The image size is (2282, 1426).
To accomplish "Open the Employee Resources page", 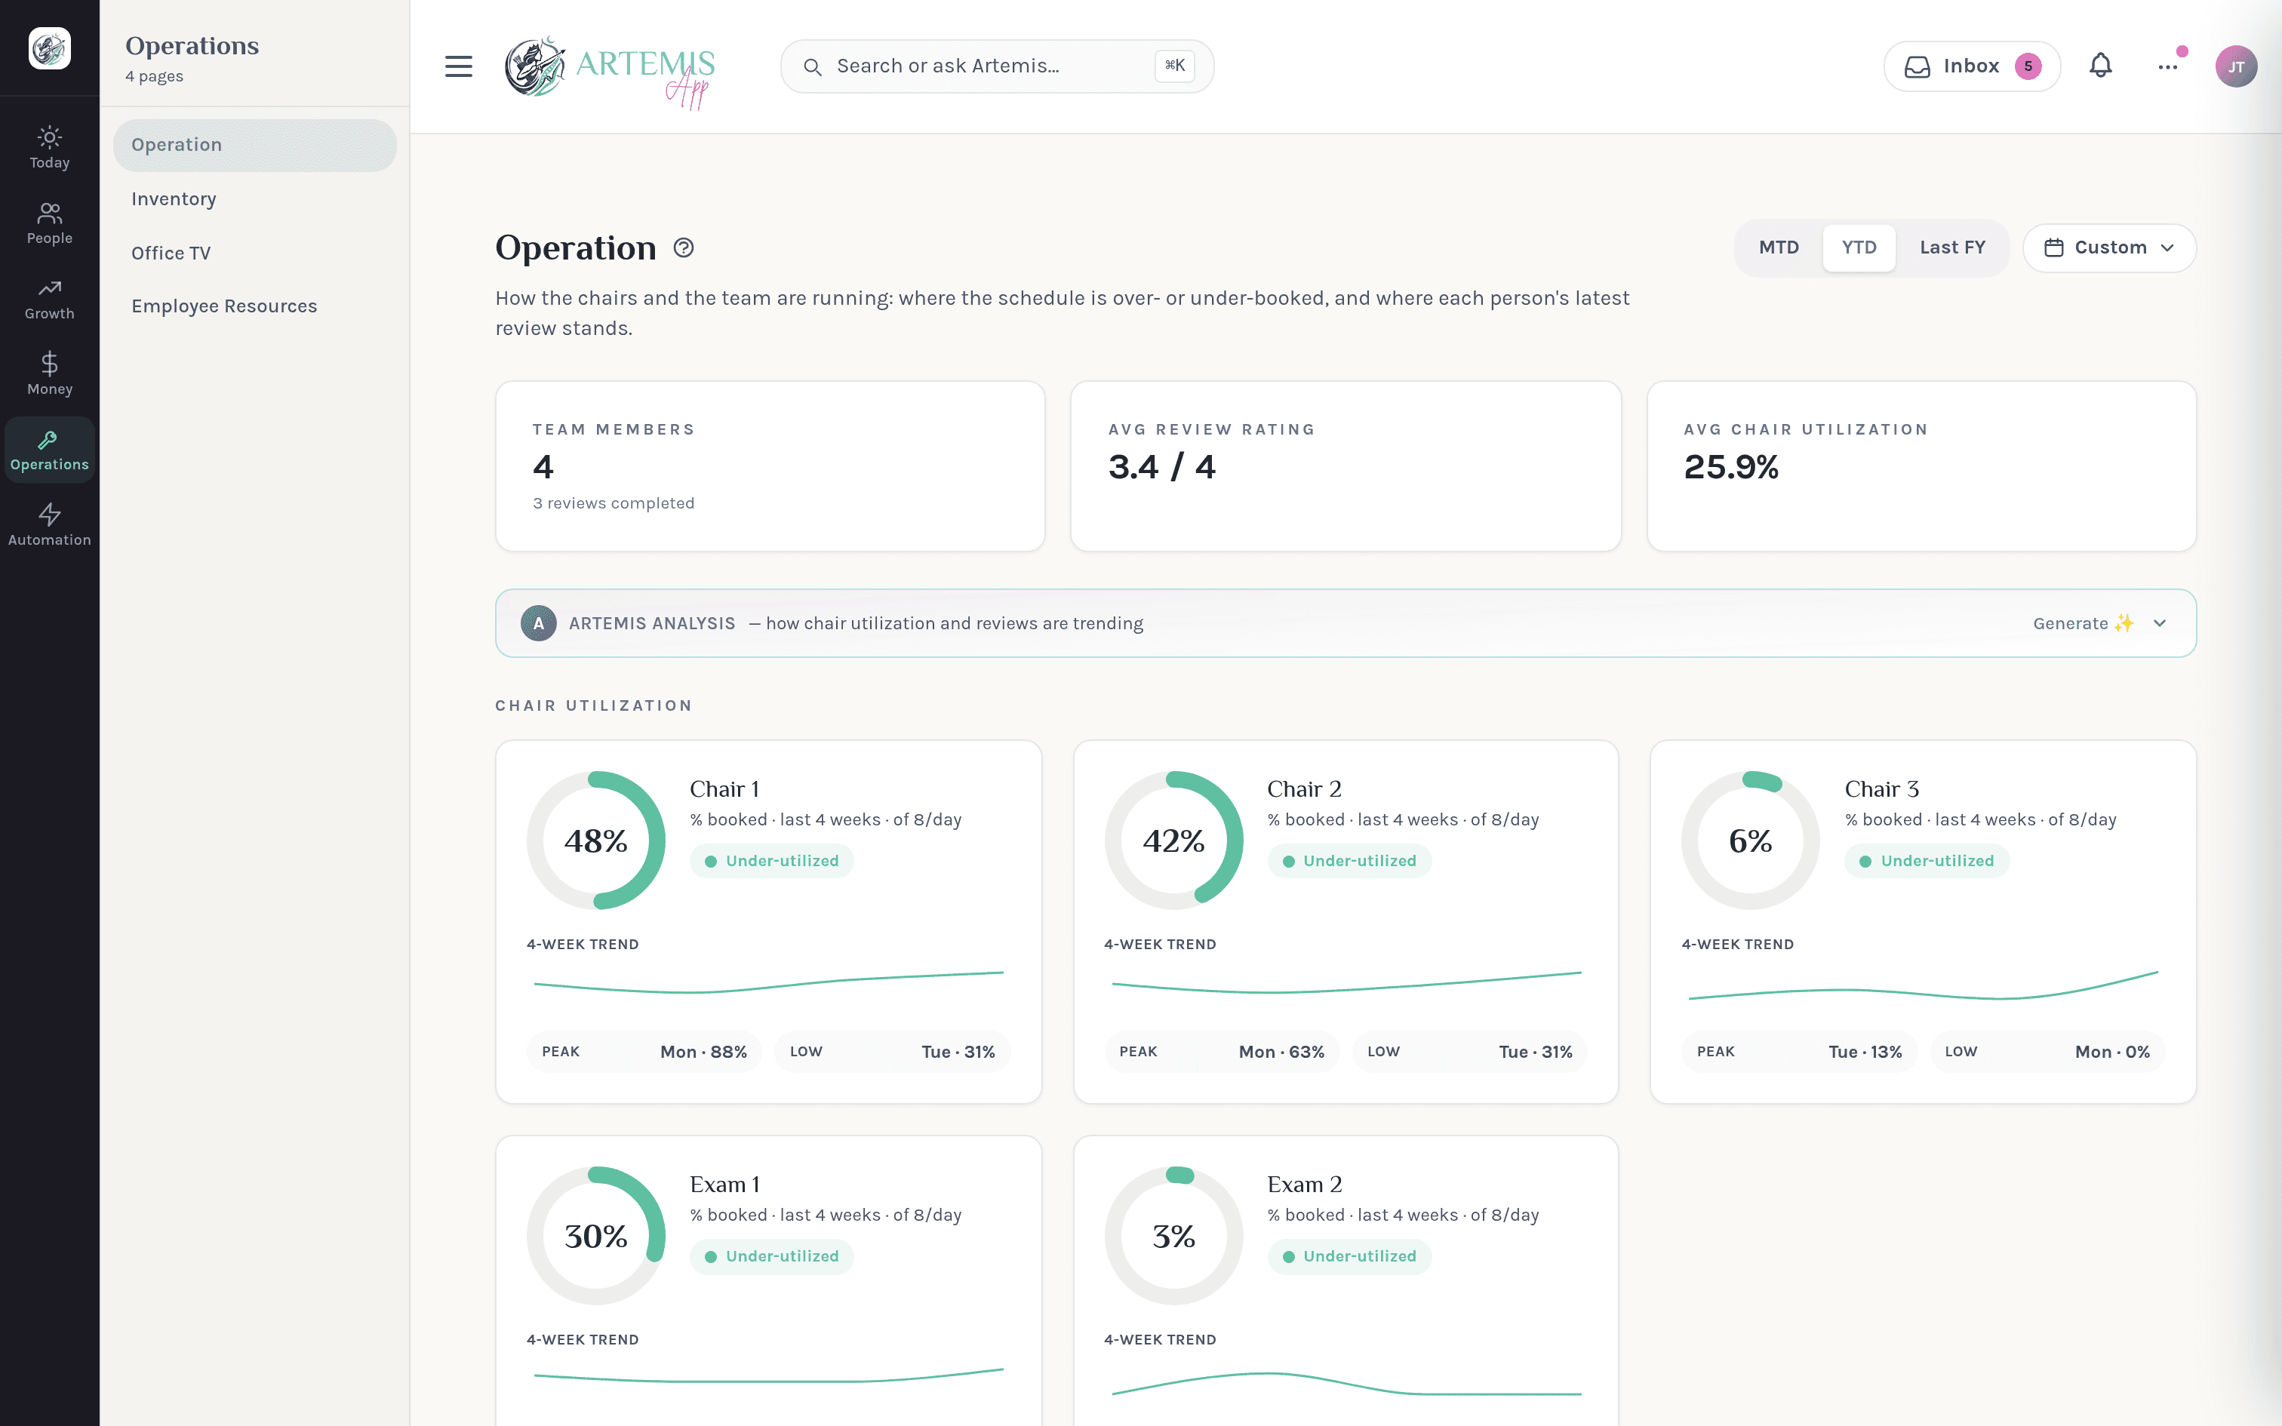I will [254, 306].
